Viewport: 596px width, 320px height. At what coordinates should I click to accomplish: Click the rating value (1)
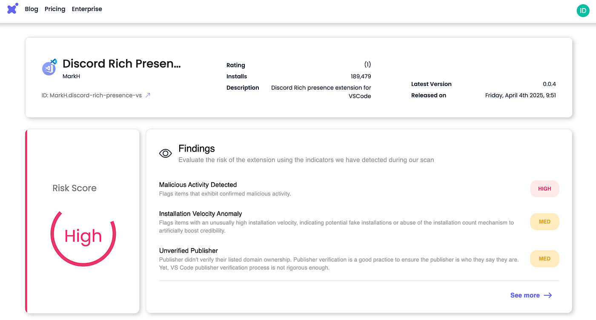coord(367,65)
